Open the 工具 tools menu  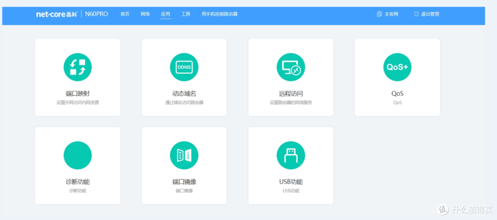tap(186, 14)
